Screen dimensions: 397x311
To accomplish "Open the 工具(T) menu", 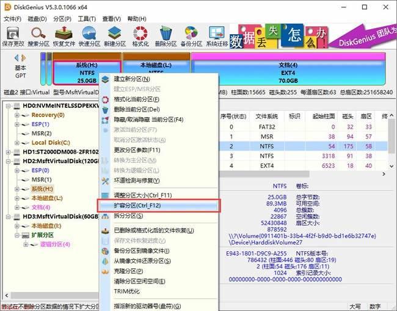I will click(x=87, y=19).
